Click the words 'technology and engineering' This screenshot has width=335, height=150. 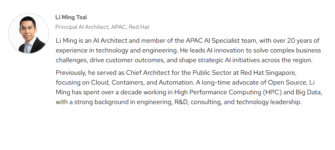[x=137, y=50]
